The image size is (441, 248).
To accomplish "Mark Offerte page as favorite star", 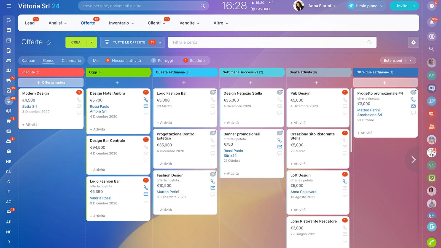I will coord(48,42).
